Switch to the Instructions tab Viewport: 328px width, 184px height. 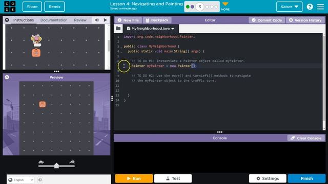pyautogui.click(x=24, y=20)
